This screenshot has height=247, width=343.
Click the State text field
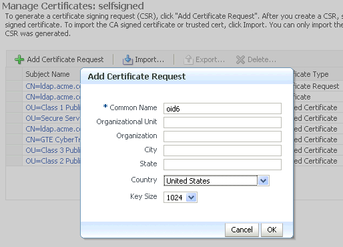(222, 165)
